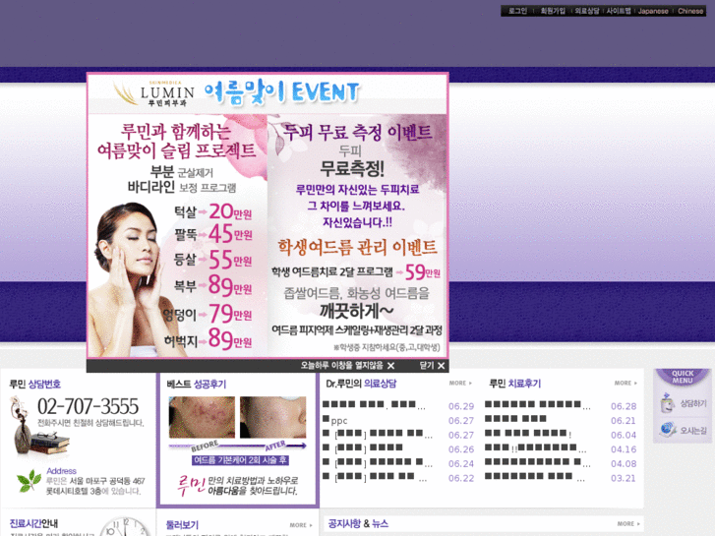Viewport: 715px width, 536px height.
Task: Open the 사이트맵 sitemap link
Action: 619,11
